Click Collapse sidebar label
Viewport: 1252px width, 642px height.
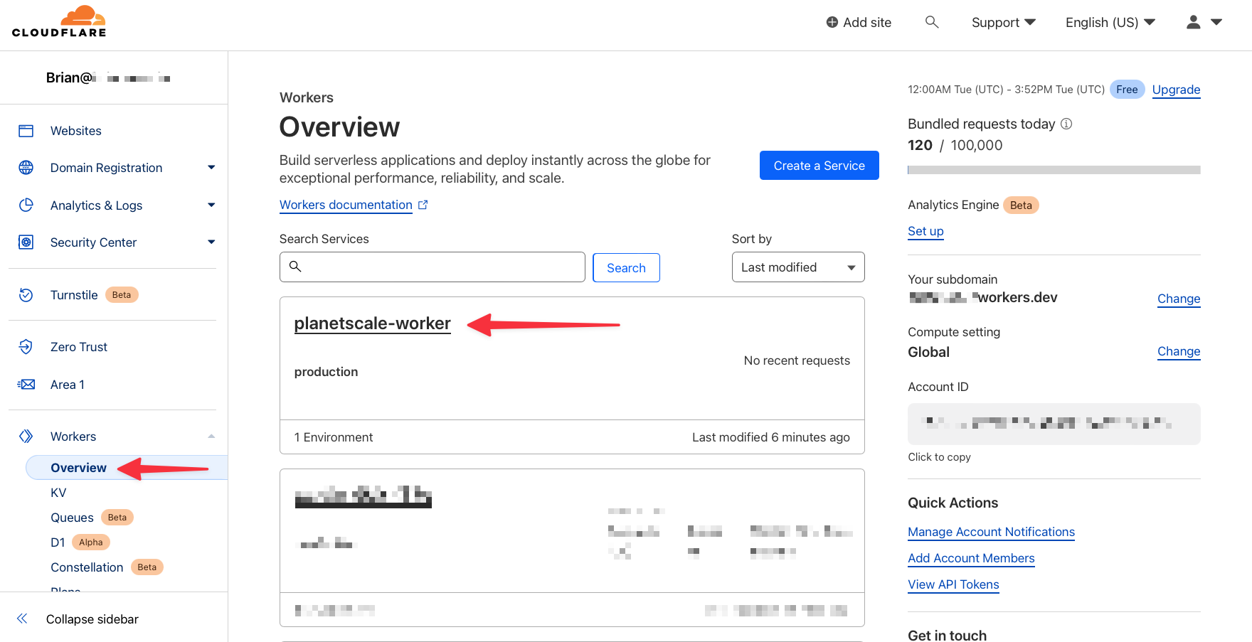92,619
